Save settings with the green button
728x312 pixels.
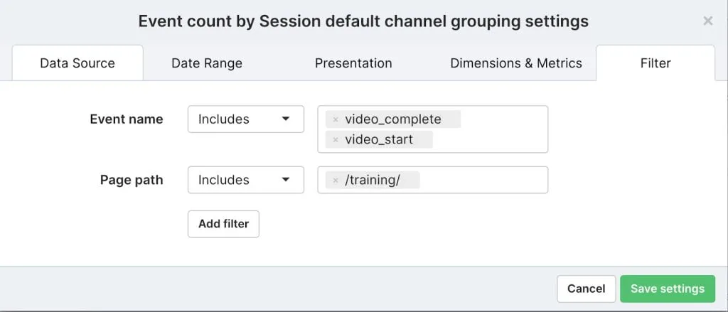click(667, 289)
